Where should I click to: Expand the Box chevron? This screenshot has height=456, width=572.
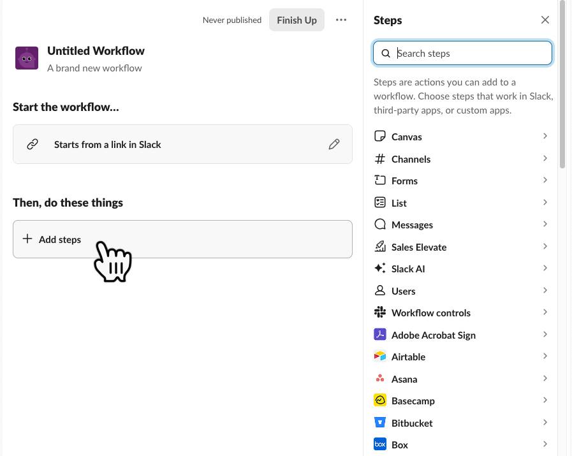coord(545,444)
